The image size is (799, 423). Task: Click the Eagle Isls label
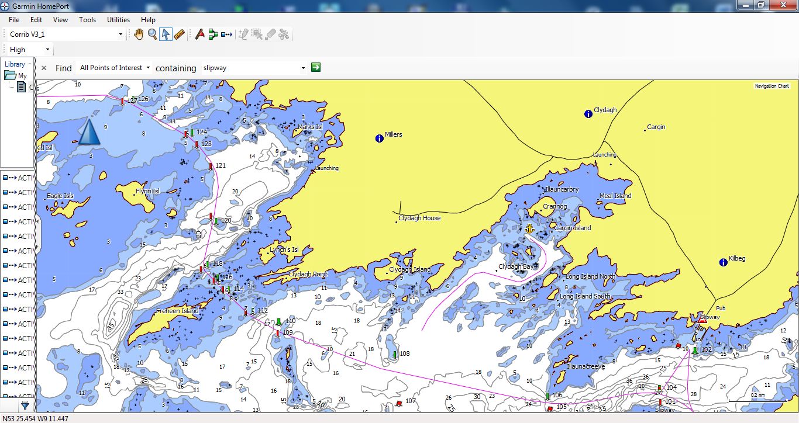[x=60, y=196]
